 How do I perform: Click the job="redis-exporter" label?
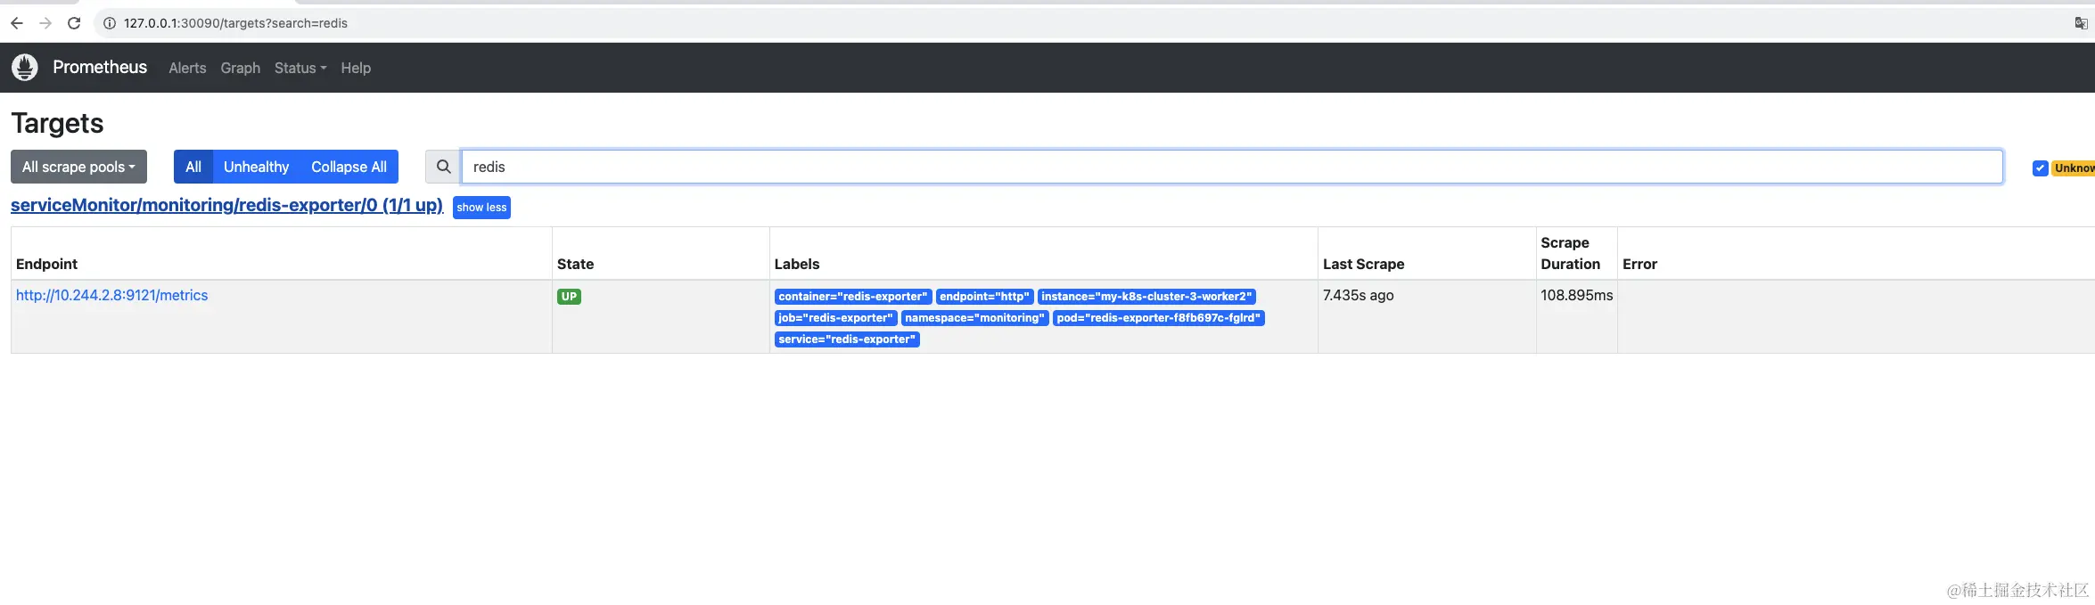pos(835,318)
